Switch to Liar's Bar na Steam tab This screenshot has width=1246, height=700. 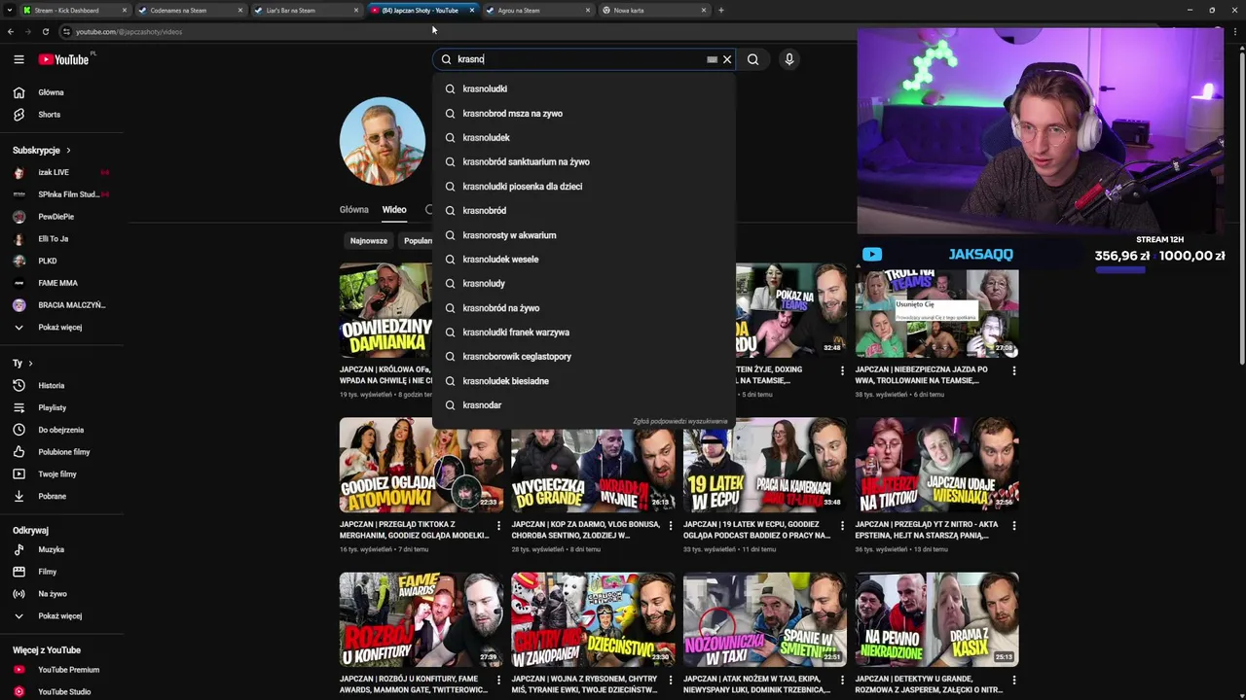(x=306, y=10)
